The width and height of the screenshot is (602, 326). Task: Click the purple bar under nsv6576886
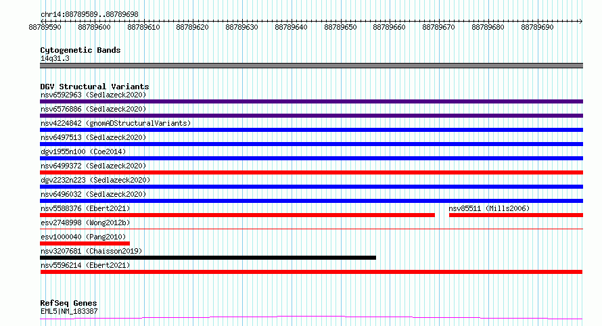pyautogui.click(x=311, y=116)
